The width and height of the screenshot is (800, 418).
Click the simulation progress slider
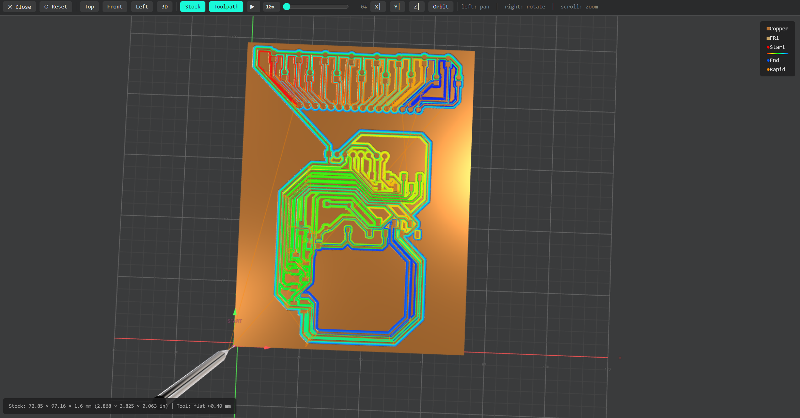[x=316, y=7]
